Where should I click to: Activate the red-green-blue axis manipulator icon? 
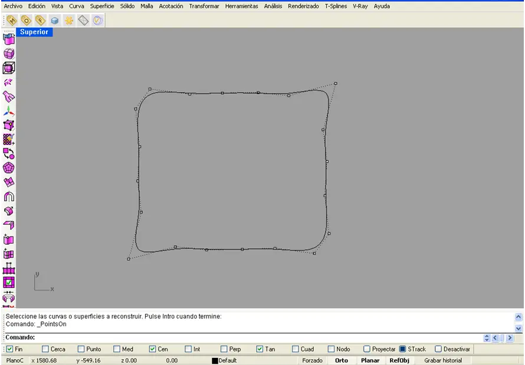click(x=9, y=111)
